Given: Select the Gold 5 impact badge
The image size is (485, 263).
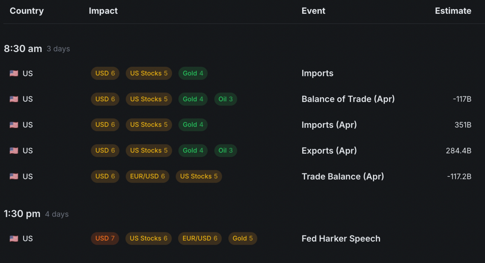Looking at the screenshot, I should tap(242, 238).
